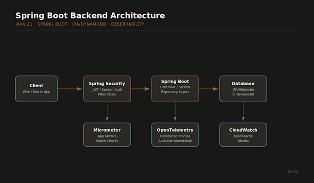
Task: Click the 'App Metrics' text
Action: pyautogui.click(x=107, y=136)
